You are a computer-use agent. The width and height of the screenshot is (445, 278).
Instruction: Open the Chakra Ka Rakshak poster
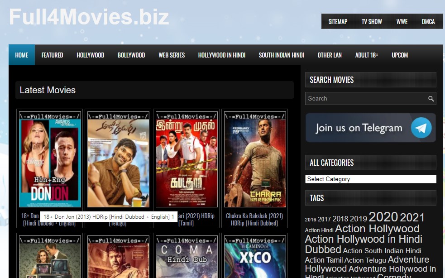click(x=255, y=159)
